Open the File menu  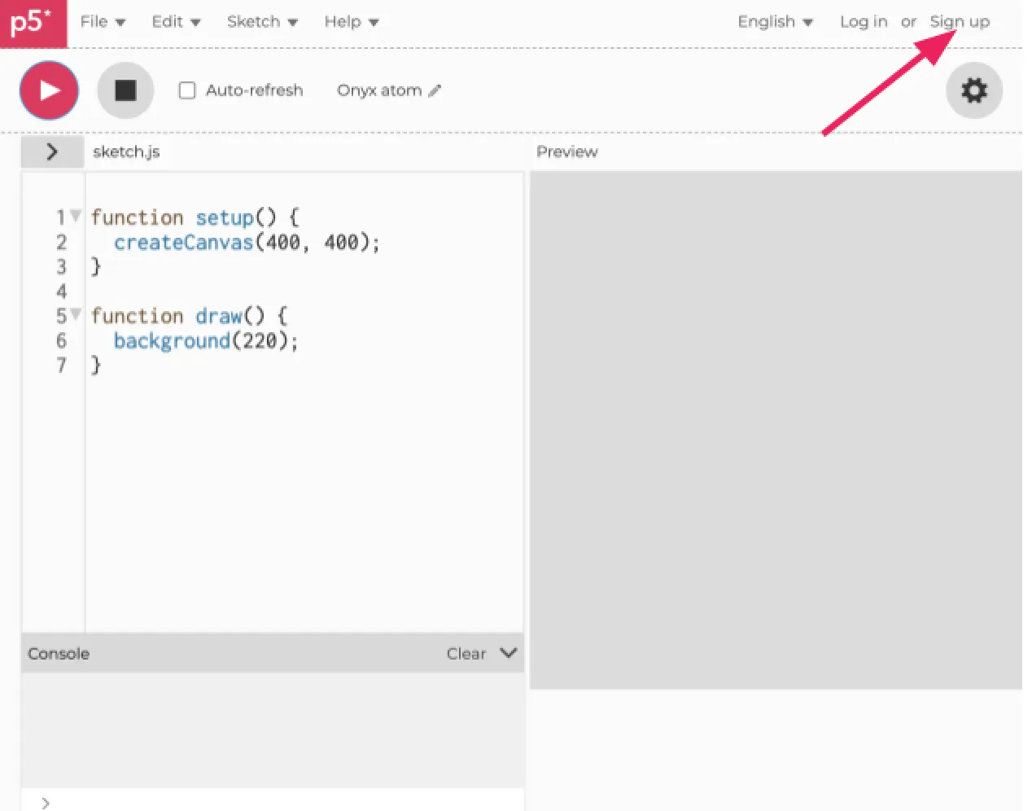(x=103, y=22)
